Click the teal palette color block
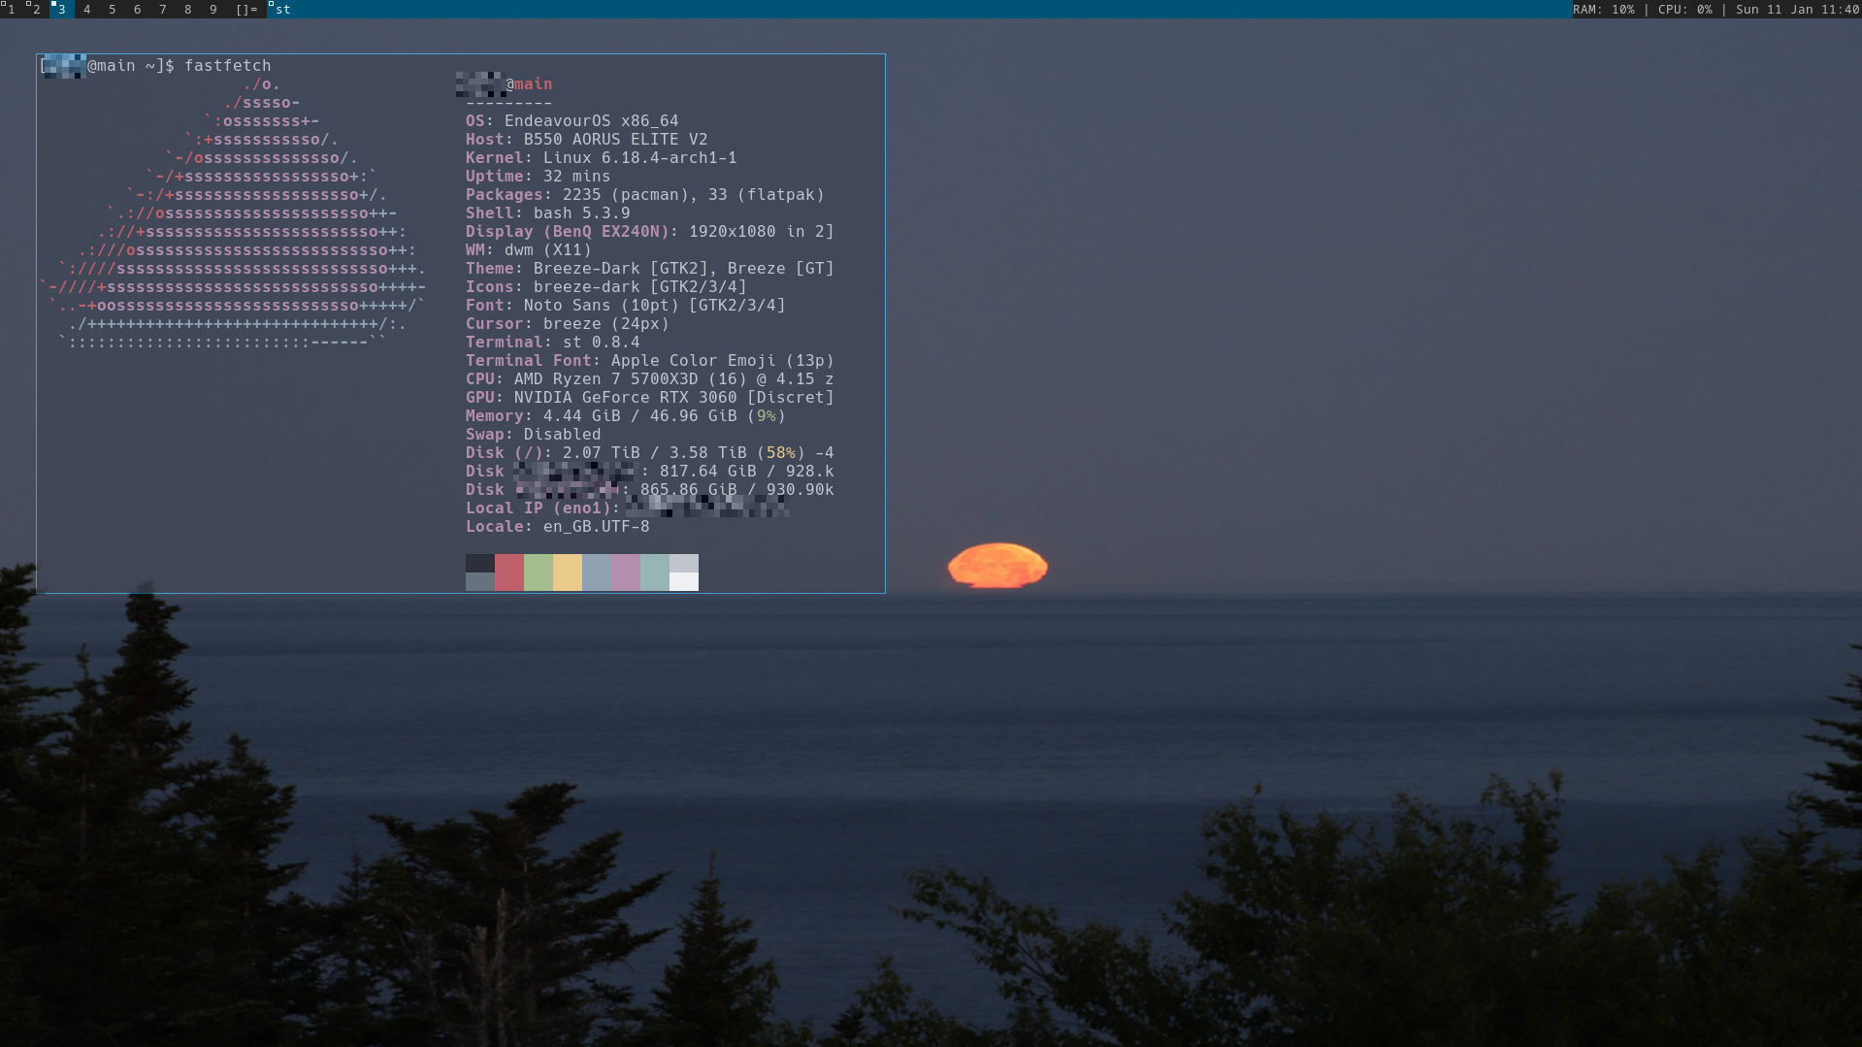The width and height of the screenshot is (1862, 1047). coord(655,573)
